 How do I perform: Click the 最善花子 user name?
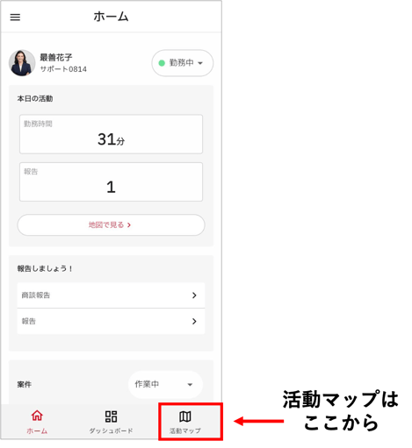(56, 57)
